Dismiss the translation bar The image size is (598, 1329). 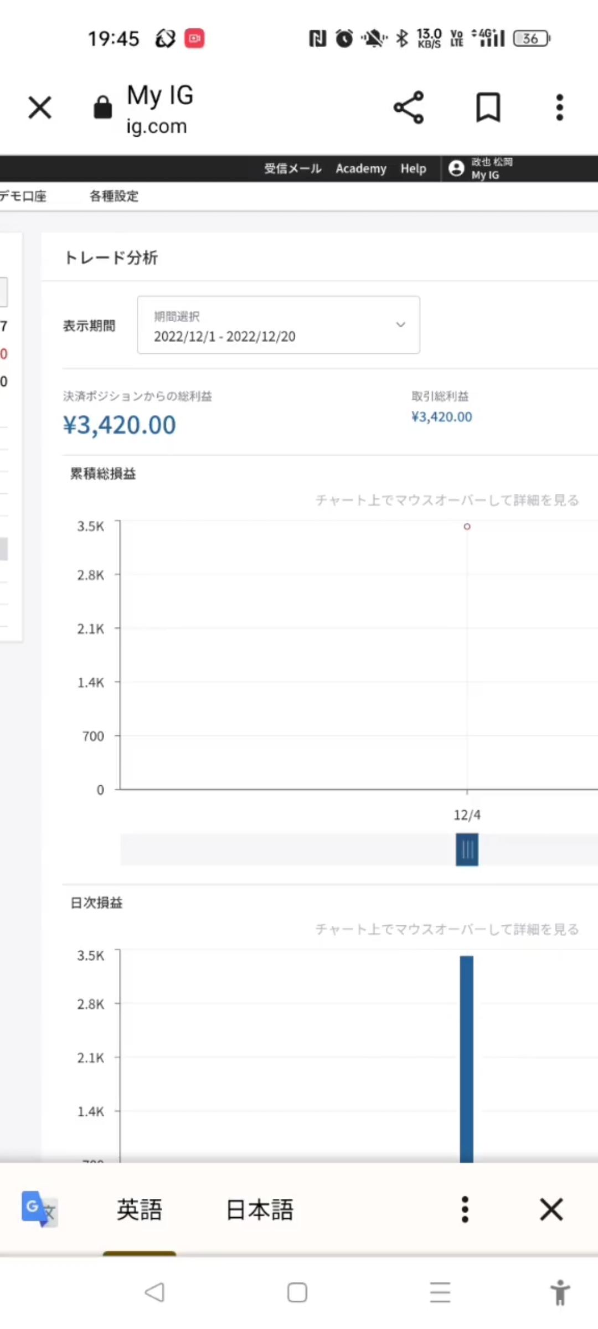pos(551,1209)
